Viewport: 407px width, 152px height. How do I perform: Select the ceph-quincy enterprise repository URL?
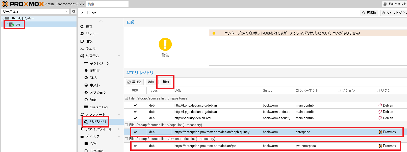click(x=212, y=132)
